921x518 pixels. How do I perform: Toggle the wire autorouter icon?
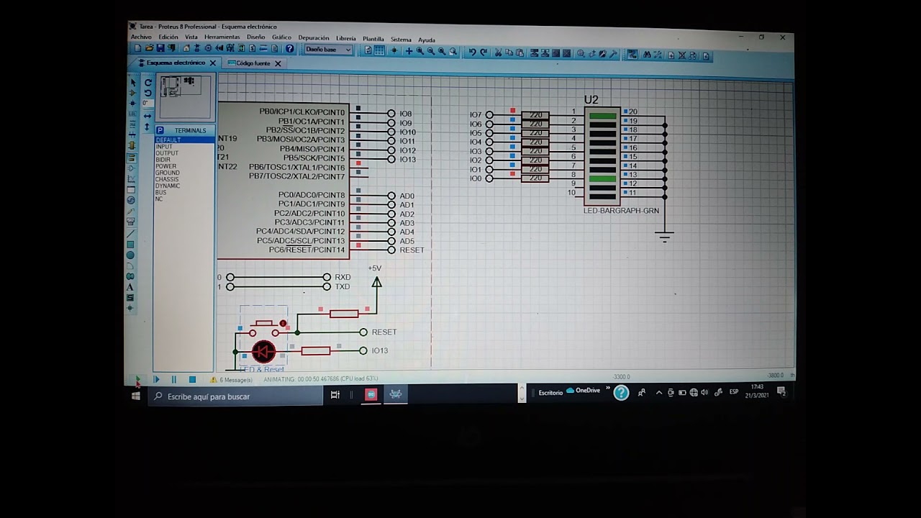click(x=632, y=55)
